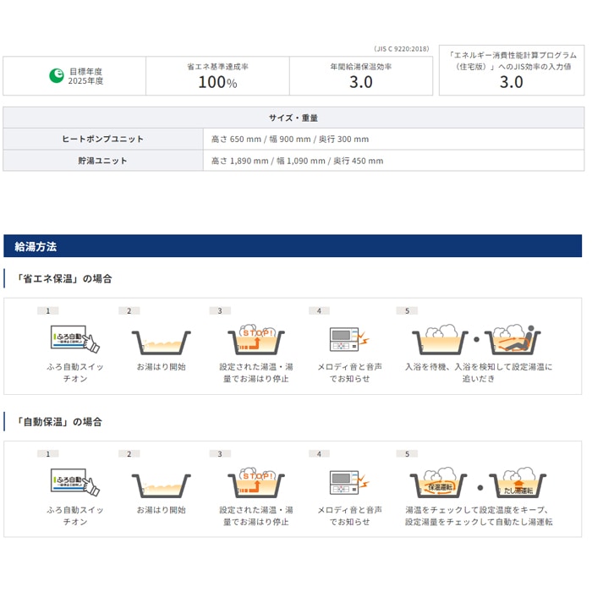Click the 給湯方法 blue heading bar
The height and width of the screenshot is (592, 592).
[x=293, y=246]
